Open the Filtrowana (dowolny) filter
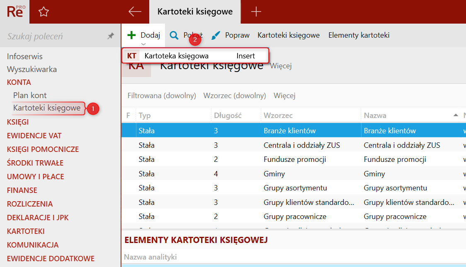Screen dimensions: 466x267 pyautogui.click(x=162, y=96)
